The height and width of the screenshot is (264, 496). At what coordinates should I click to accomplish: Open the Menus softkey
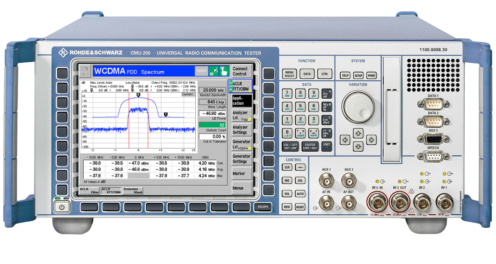point(242,188)
